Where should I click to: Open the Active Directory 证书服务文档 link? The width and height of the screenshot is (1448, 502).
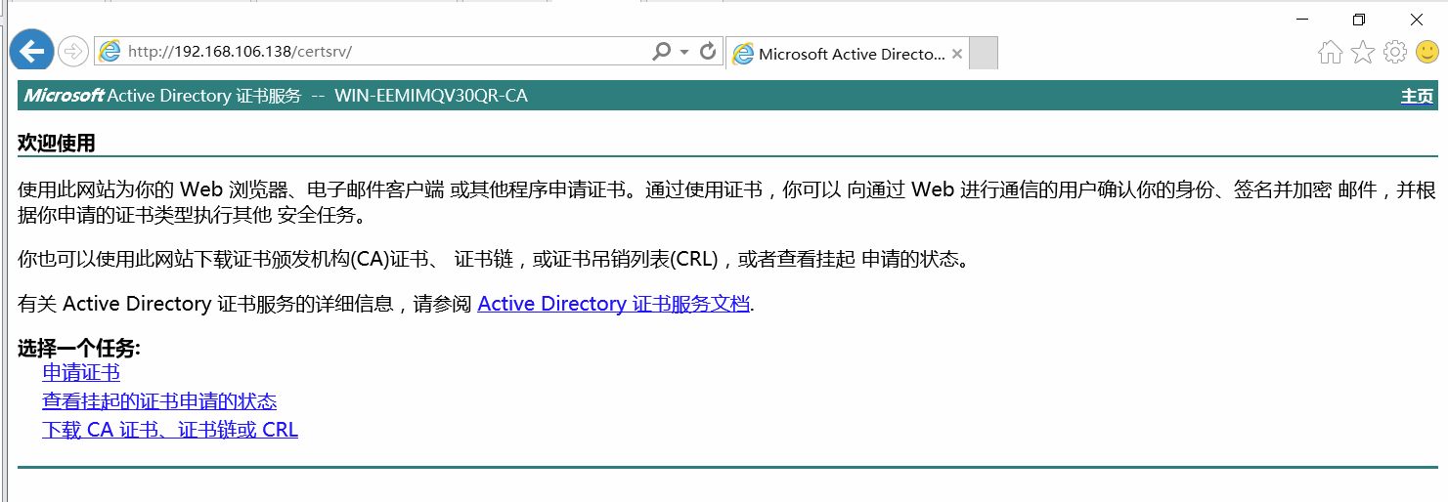pos(613,304)
